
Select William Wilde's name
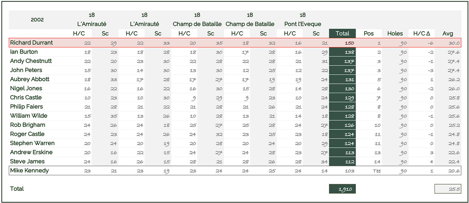pyautogui.click(x=29, y=116)
